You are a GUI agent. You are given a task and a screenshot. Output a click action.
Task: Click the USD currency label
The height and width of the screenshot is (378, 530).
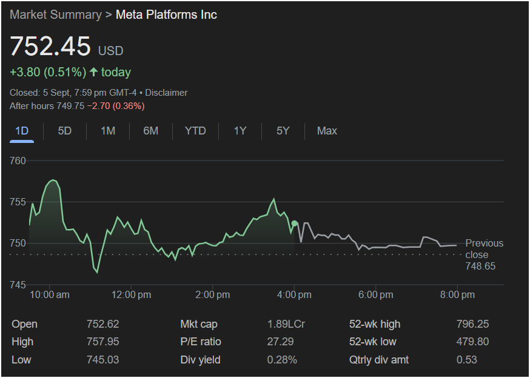click(x=110, y=51)
